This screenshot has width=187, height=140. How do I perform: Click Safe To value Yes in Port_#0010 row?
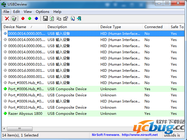tap(174, 107)
